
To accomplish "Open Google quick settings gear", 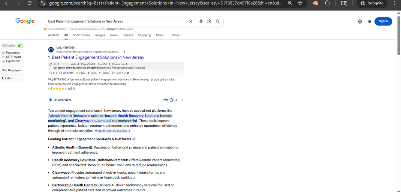I will click(360, 21).
